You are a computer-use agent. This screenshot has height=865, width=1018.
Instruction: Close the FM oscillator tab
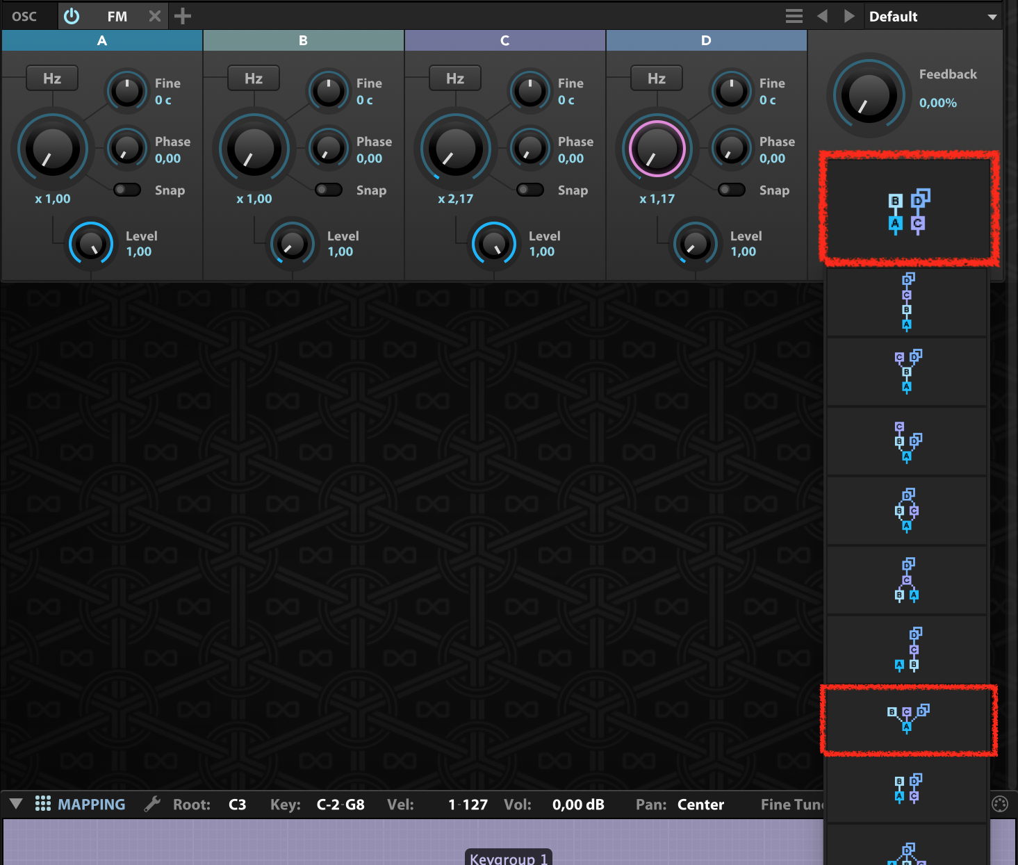pyautogui.click(x=155, y=16)
